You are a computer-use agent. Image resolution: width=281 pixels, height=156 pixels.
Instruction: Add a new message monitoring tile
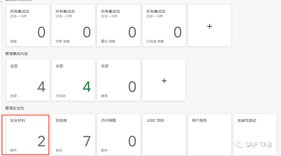(209, 25)
